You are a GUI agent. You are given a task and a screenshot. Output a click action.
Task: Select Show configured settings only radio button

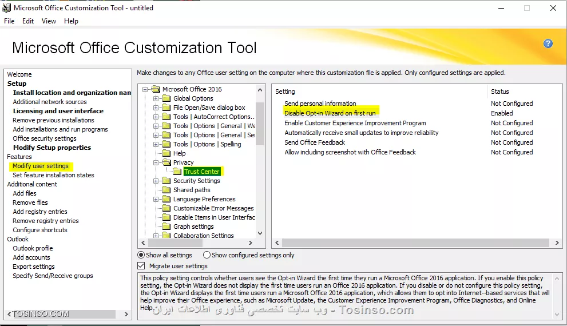pyautogui.click(x=207, y=255)
